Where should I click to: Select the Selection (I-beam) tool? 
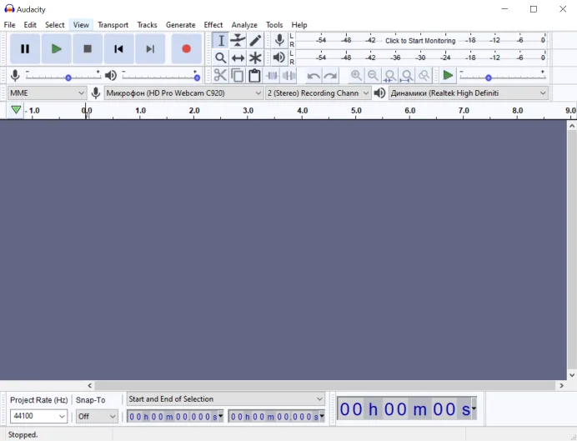pyautogui.click(x=221, y=41)
